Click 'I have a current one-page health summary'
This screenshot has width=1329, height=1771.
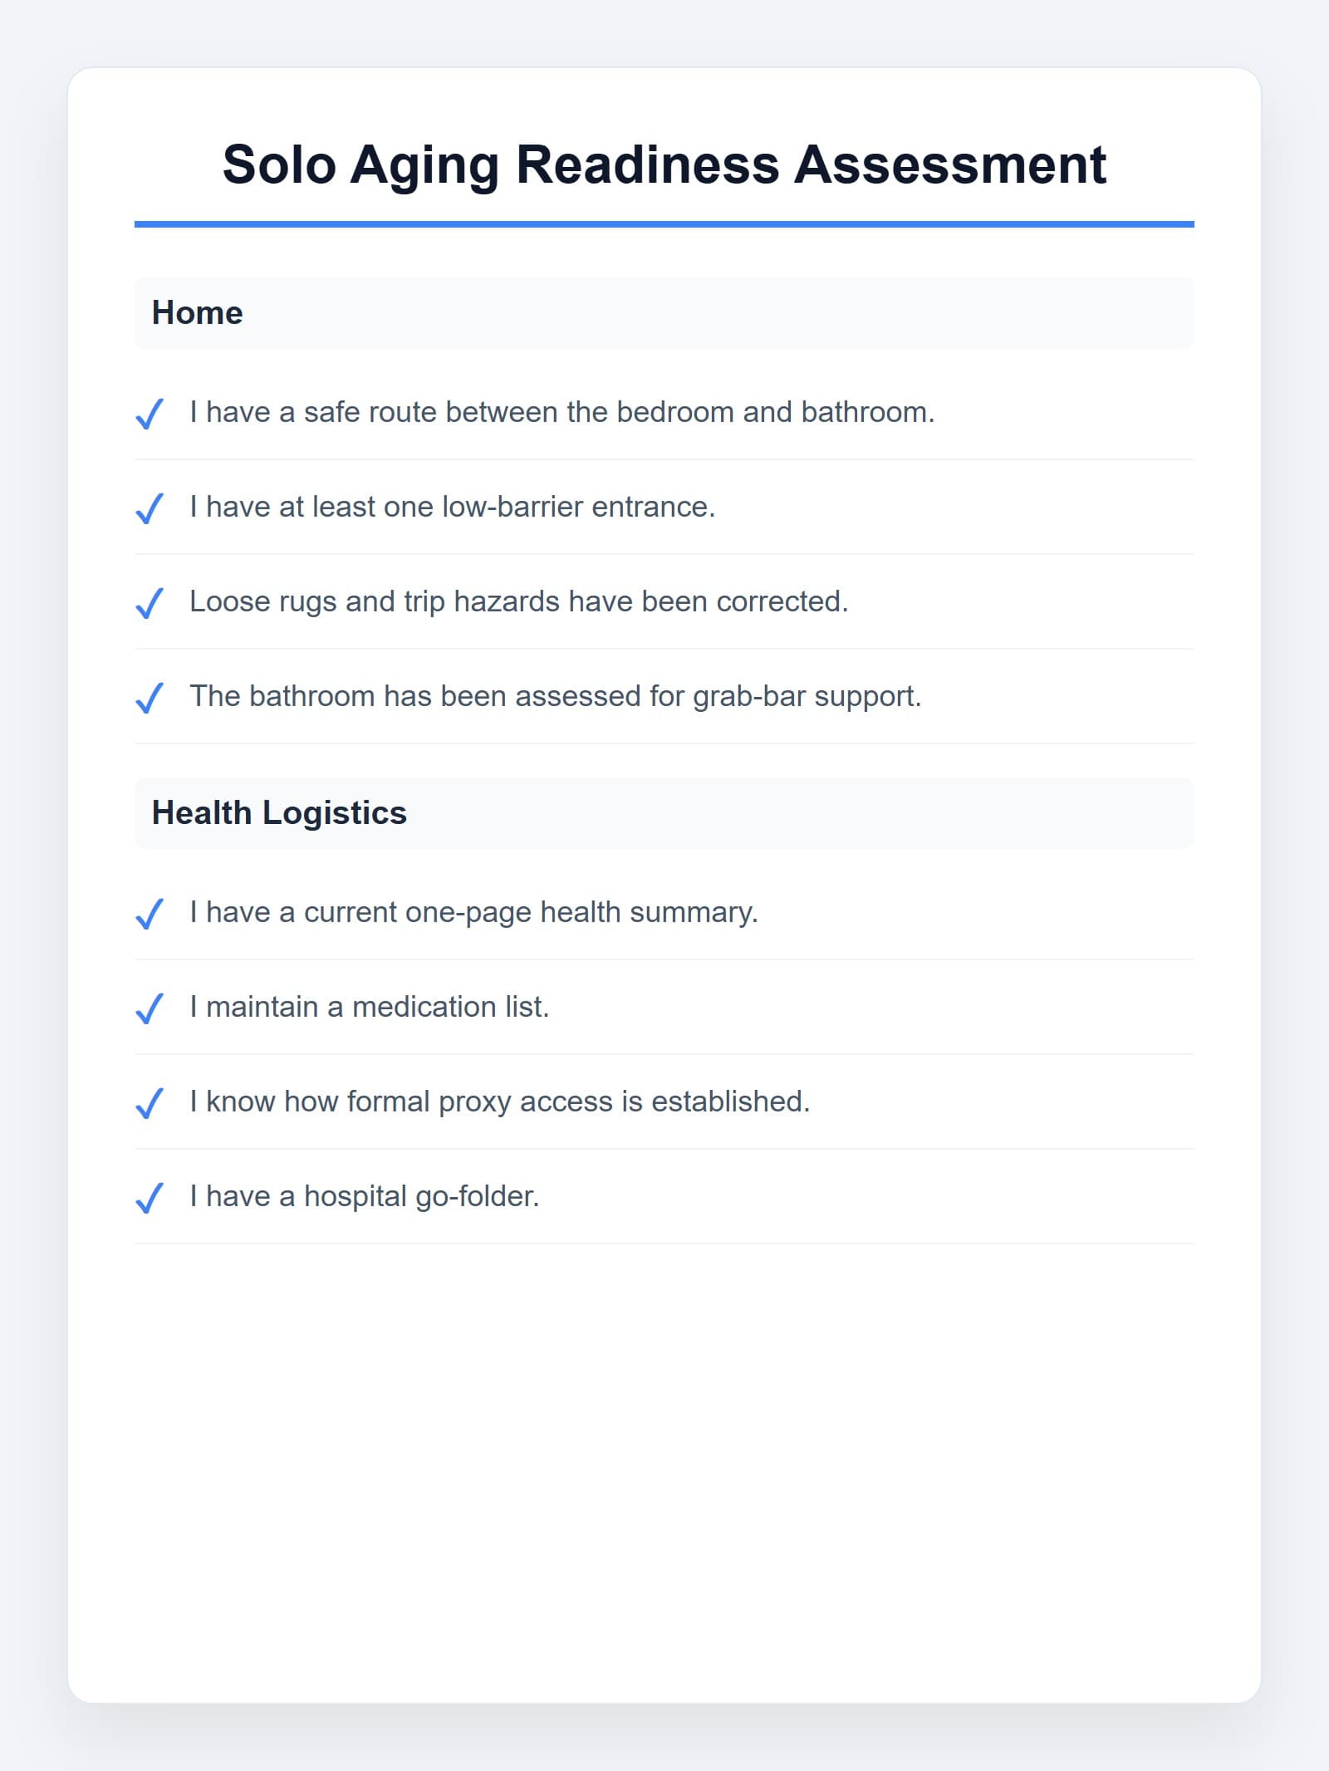[474, 912]
